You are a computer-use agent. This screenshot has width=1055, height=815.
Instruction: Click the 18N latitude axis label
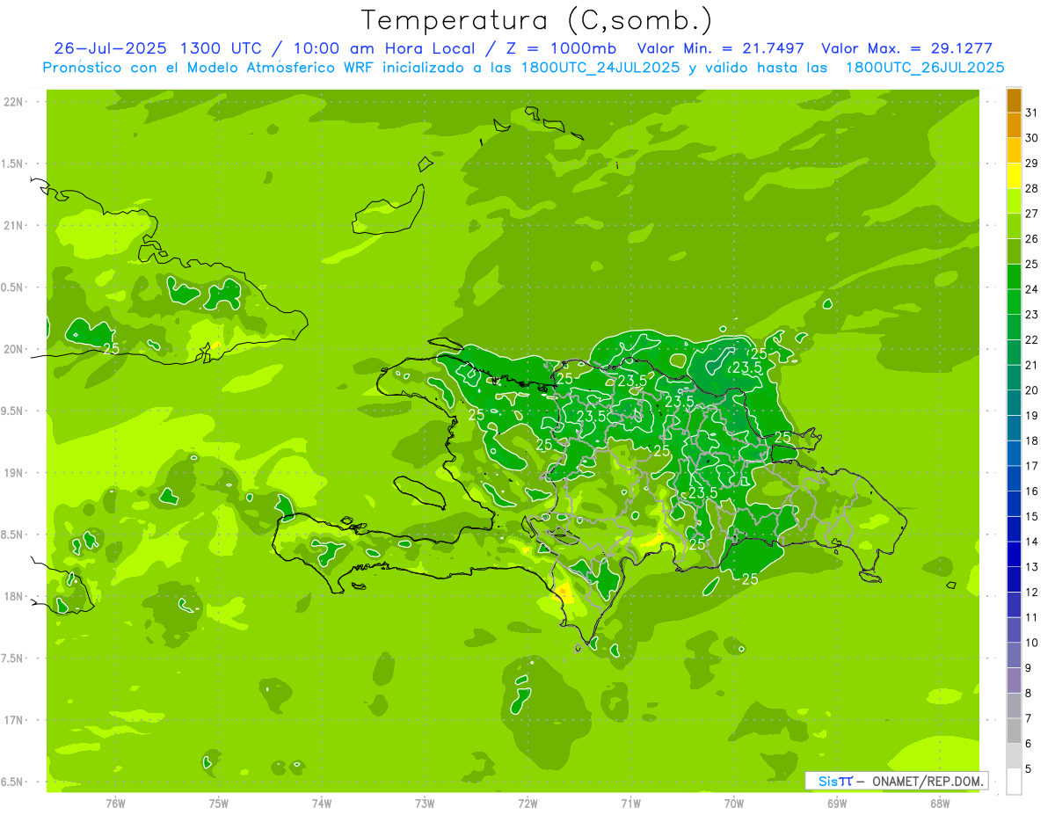click(x=14, y=596)
